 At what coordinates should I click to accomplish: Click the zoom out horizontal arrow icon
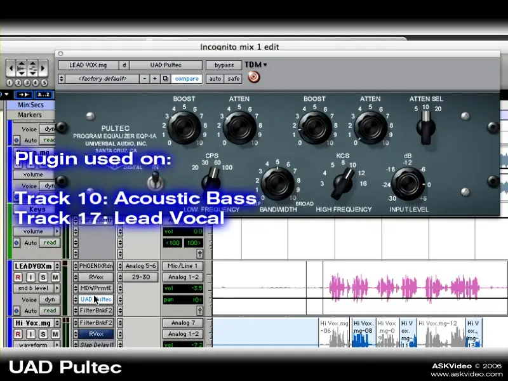(x=11, y=68)
